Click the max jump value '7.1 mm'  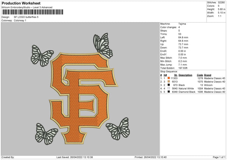183,65
